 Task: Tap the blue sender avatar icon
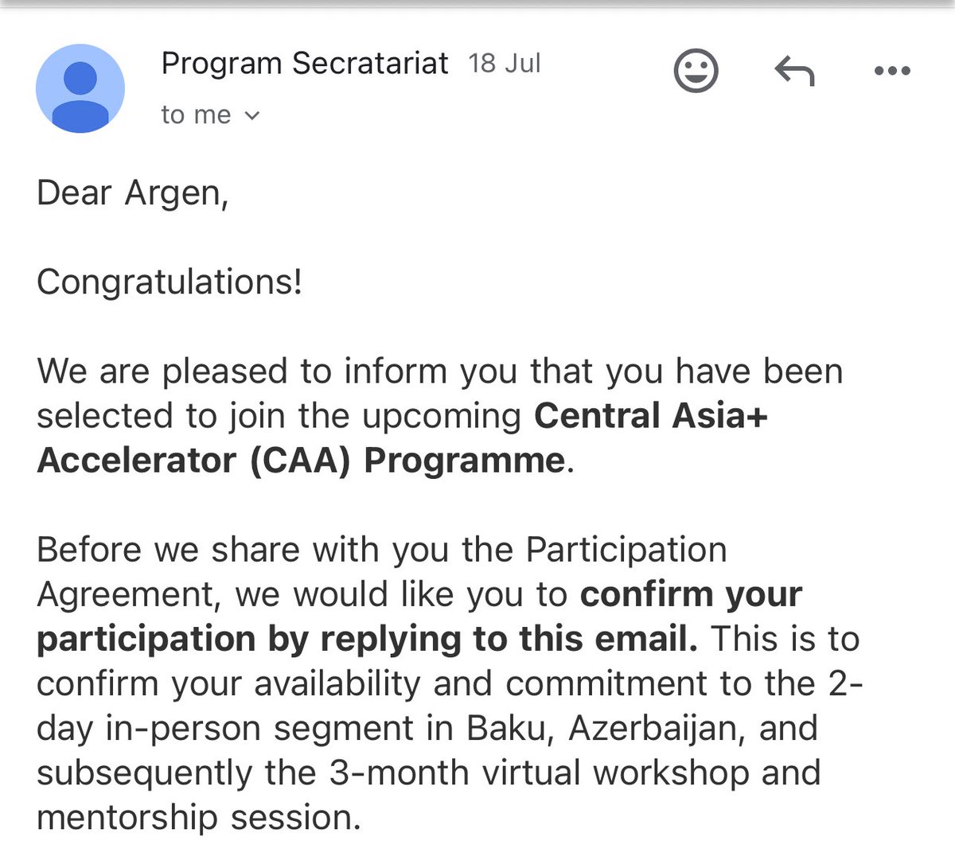pos(80,88)
